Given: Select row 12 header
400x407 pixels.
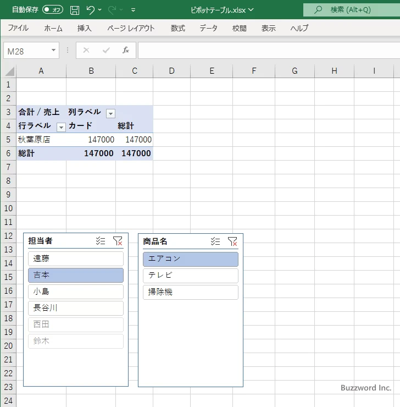Looking at the screenshot, I should (x=8, y=236).
